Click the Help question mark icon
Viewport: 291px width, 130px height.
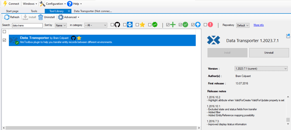70,4
